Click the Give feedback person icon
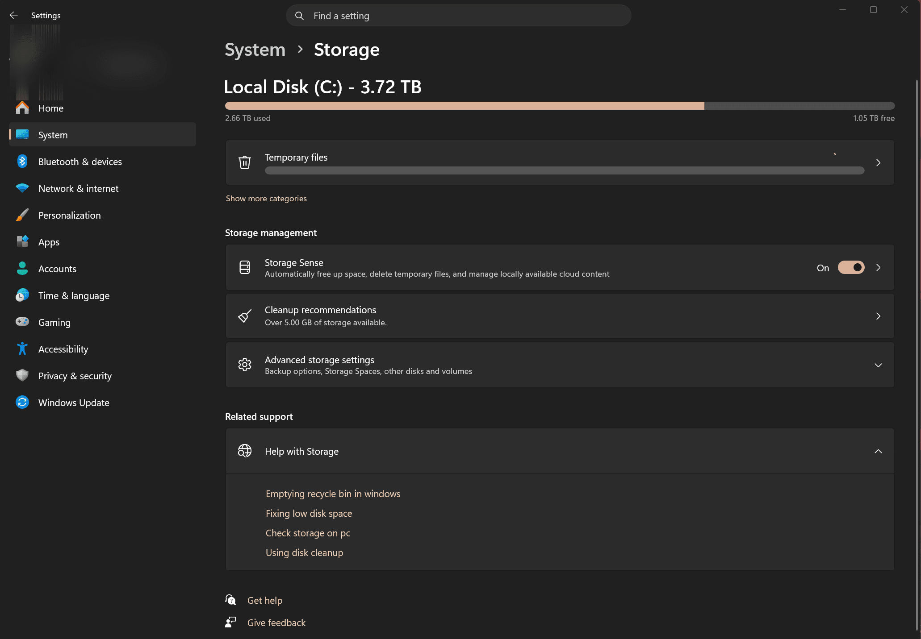 (x=230, y=622)
